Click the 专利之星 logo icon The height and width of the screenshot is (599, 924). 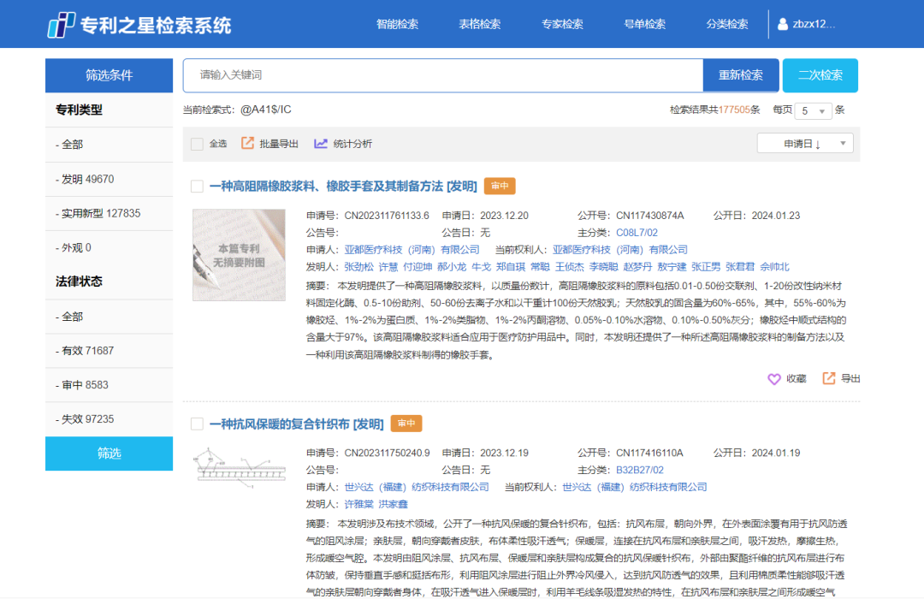62,25
